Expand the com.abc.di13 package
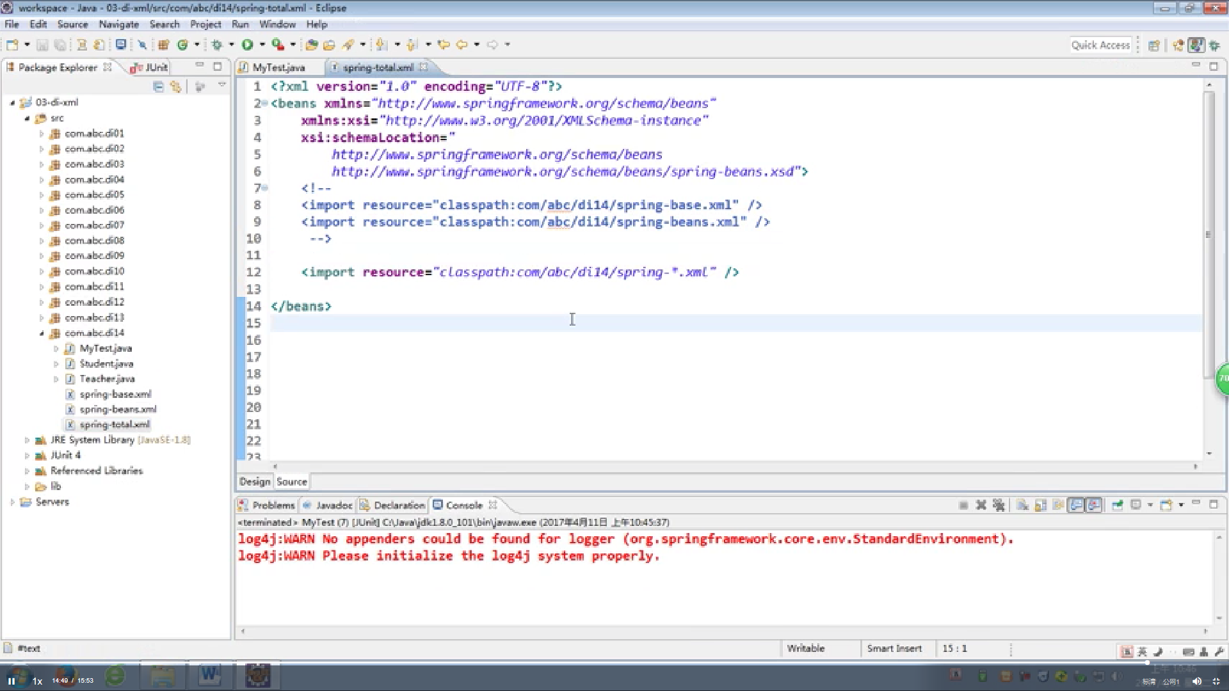1229x691 pixels. (x=42, y=317)
